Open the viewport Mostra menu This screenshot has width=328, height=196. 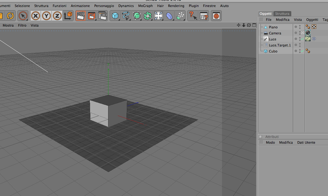(x=8, y=25)
